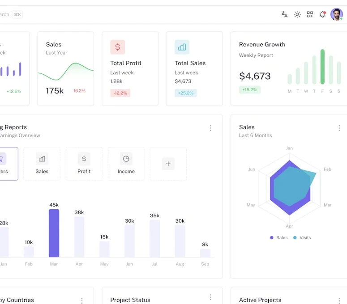The image size is (347, 304).
Task: Toggle the light/dark theme sun icon
Action: [297, 14]
